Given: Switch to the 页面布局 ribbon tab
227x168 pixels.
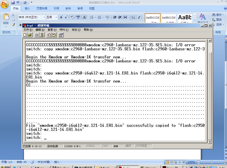Looking at the screenshot, I should (x=42, y=8).
